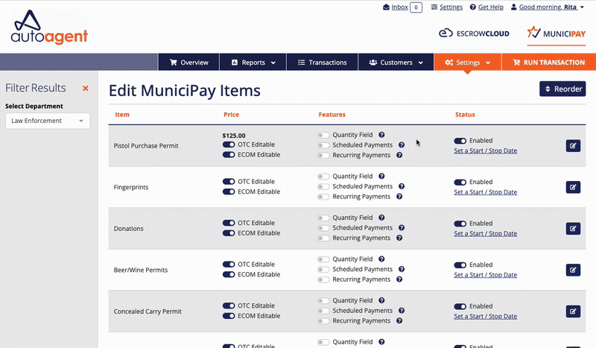
Task: Click Scheduled Payments help icon for Donations
Action: (402, 228)
